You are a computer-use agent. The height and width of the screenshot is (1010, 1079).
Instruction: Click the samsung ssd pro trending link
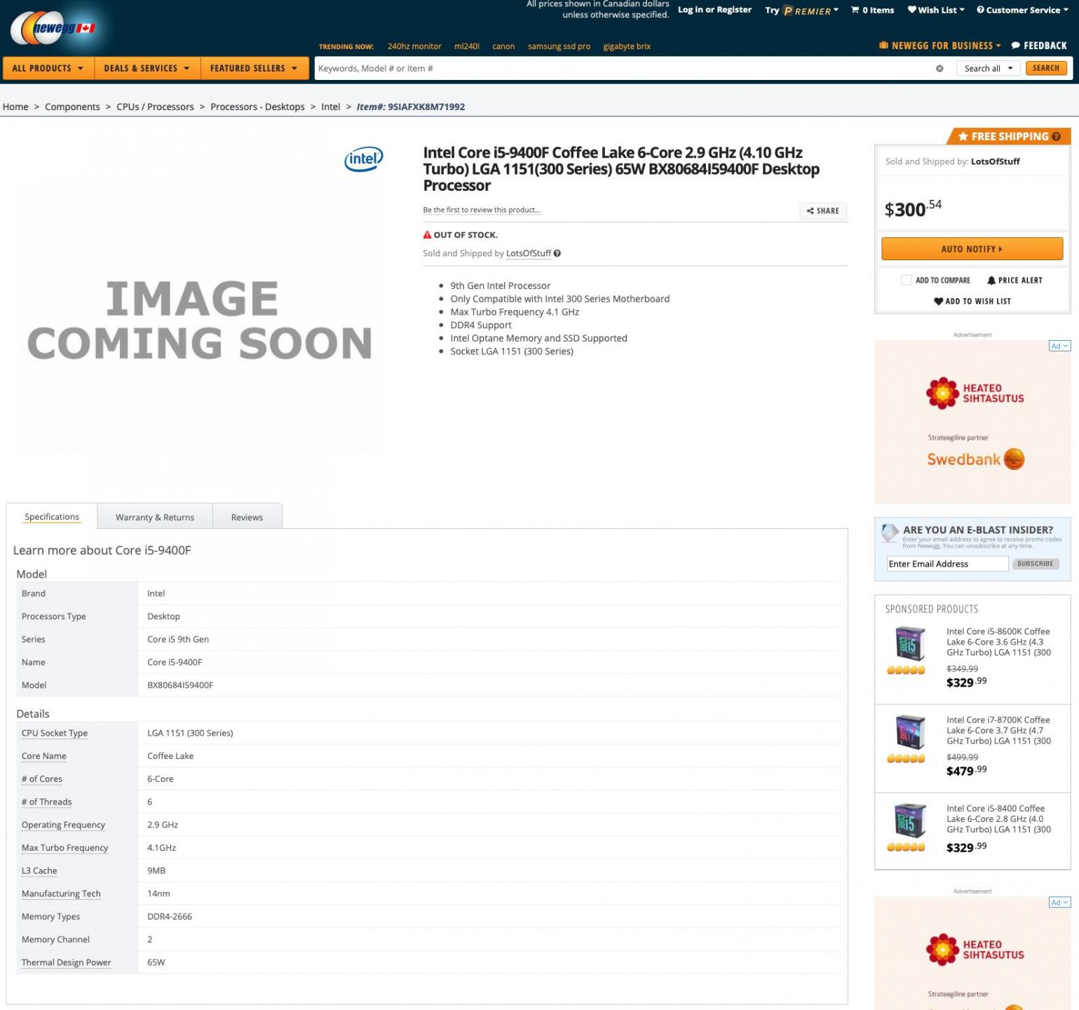[x=559, y=46]
